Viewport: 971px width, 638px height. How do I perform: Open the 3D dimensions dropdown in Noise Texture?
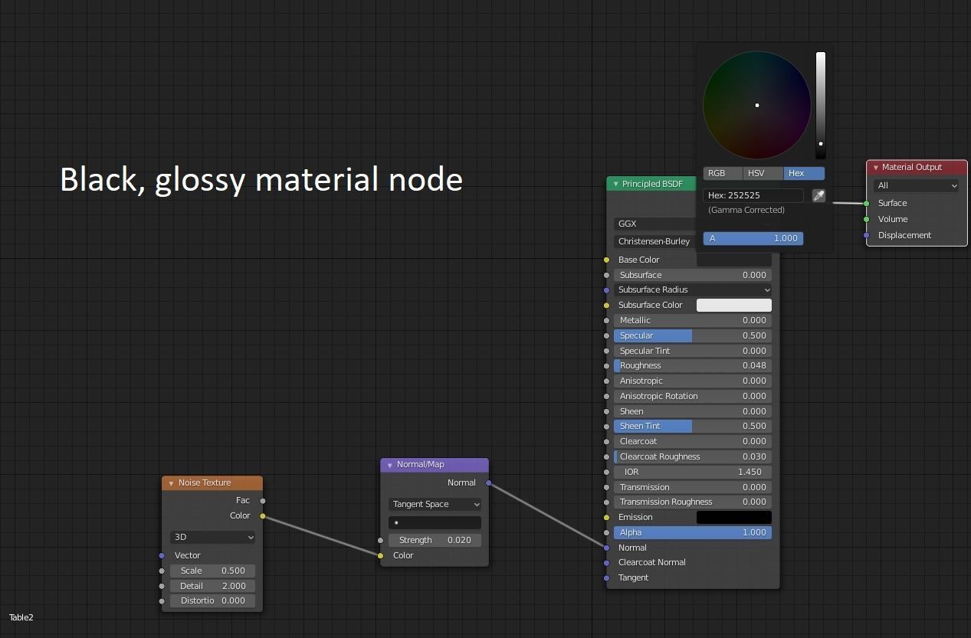212,537
